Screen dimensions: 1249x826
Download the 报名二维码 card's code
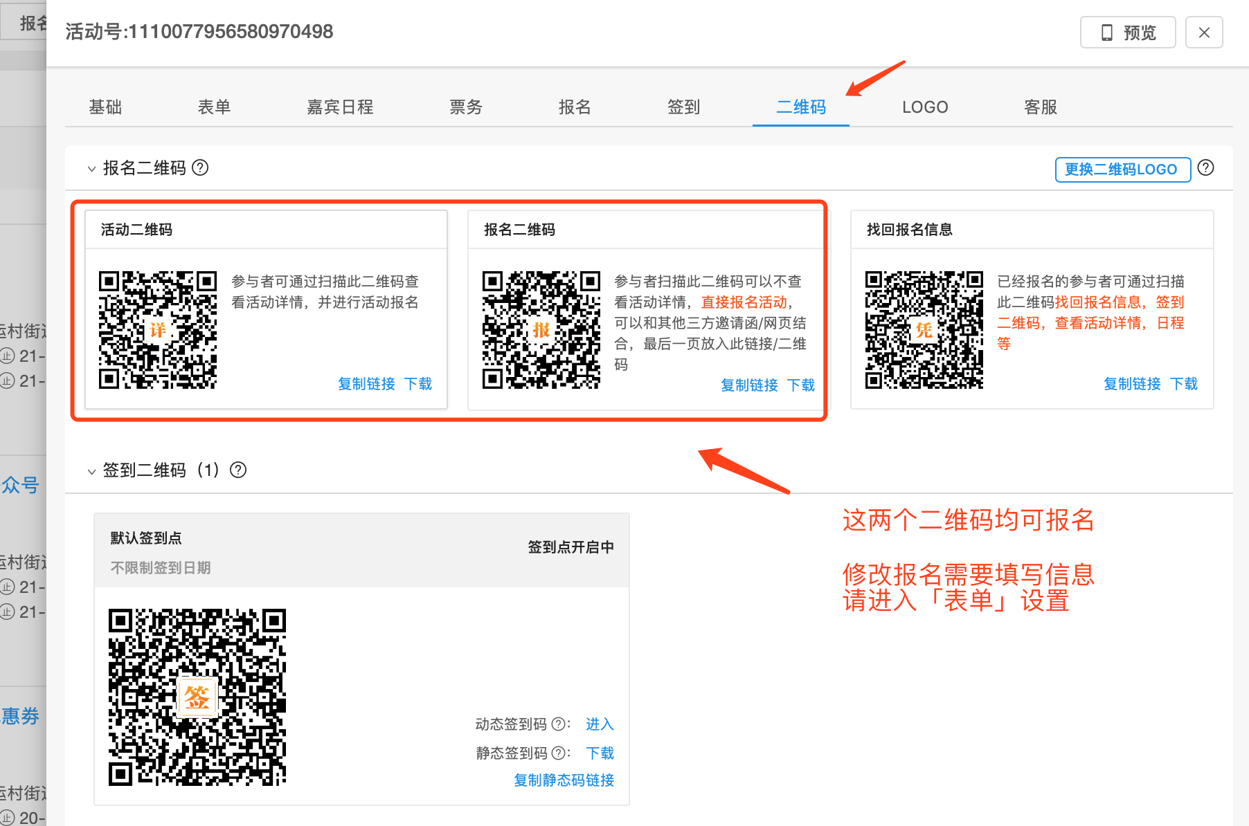pos(801,385)
